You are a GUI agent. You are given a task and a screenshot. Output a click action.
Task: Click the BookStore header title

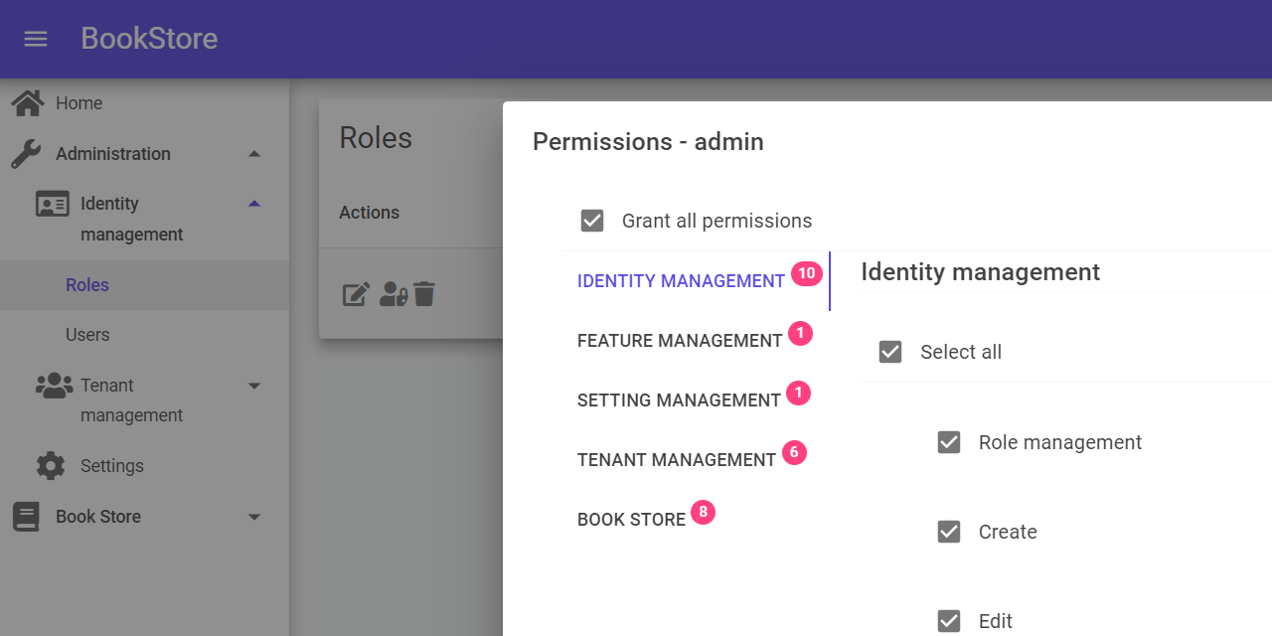click(149, 39)
